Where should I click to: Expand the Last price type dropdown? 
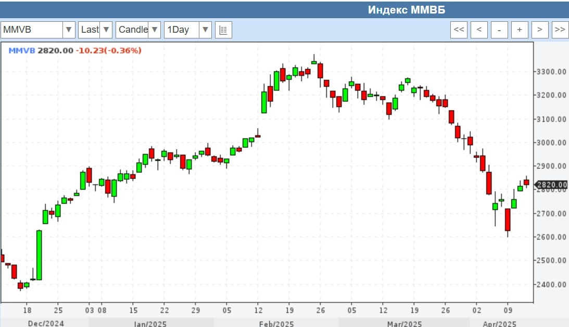(106, 30)
